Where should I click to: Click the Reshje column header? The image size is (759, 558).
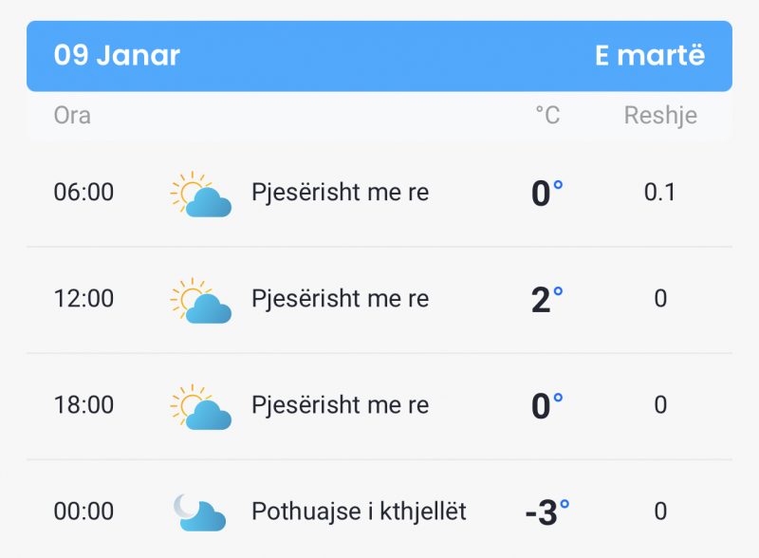pos(660,116)
